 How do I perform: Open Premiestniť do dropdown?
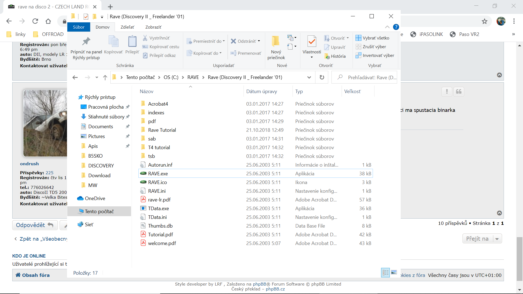(x=206, y=41)
